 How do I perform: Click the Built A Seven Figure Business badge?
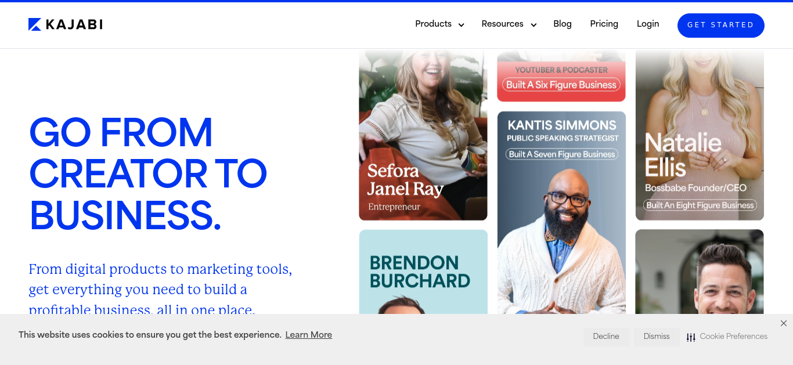[x=561, y=154]
